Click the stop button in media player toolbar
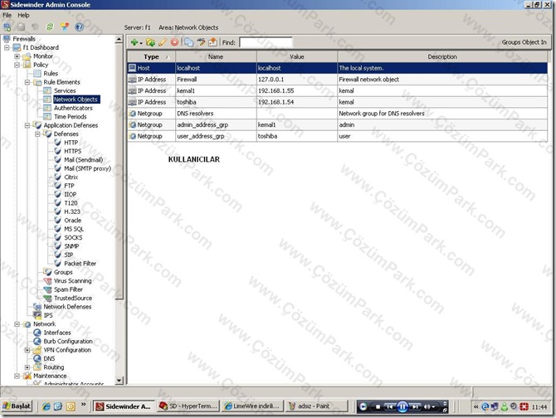 pyautogui.click(x=378, y=406)
